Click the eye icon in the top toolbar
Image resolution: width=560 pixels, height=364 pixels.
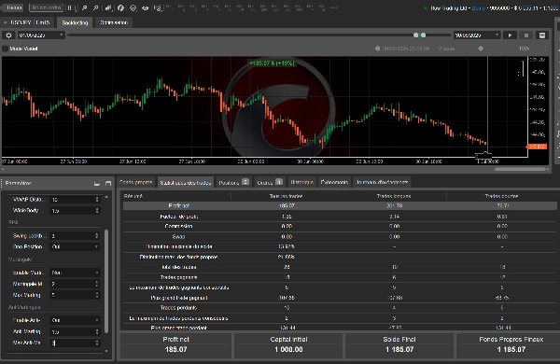click(x=145, y=7)
